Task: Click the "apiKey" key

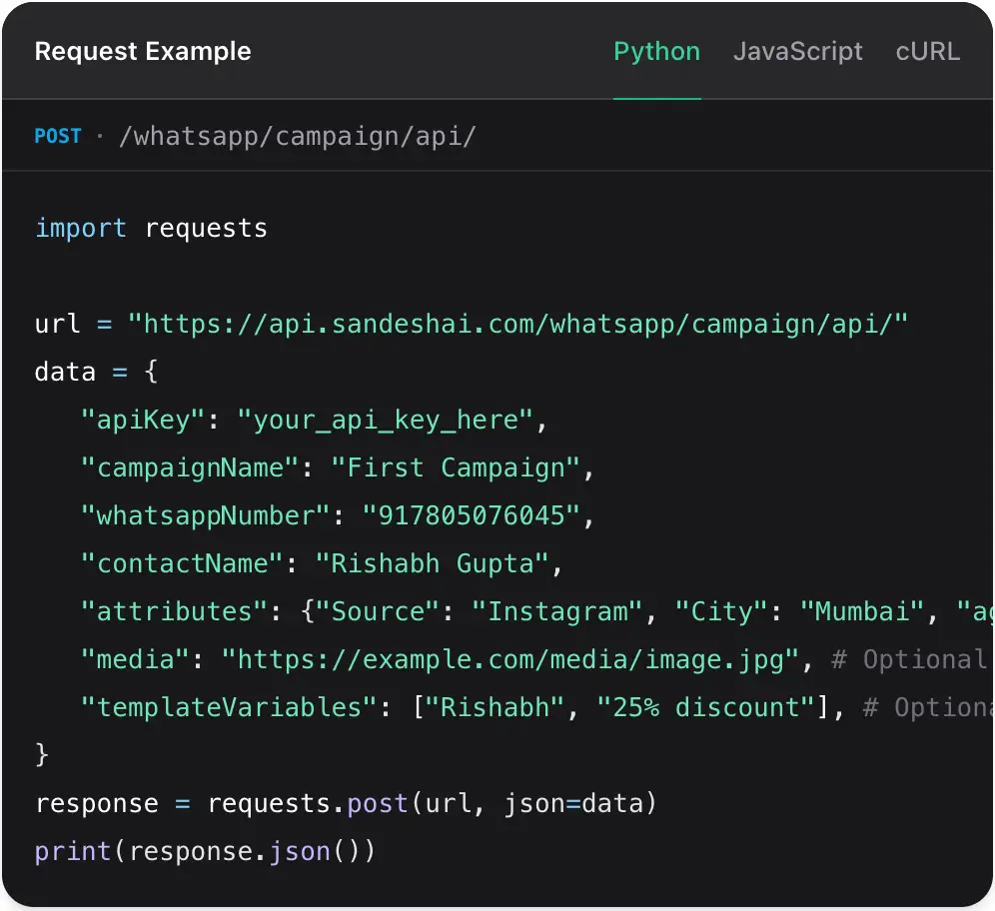Action: point(143,420)
